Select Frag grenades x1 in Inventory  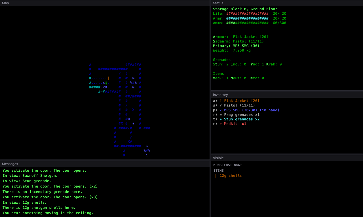[236, 115]
